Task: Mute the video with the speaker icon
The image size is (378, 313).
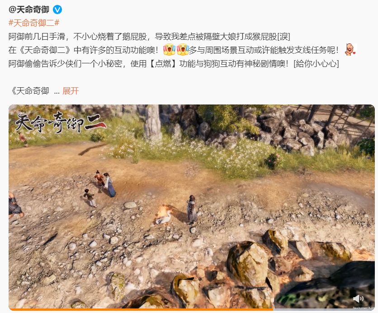Action: click(x=358, y=299)
